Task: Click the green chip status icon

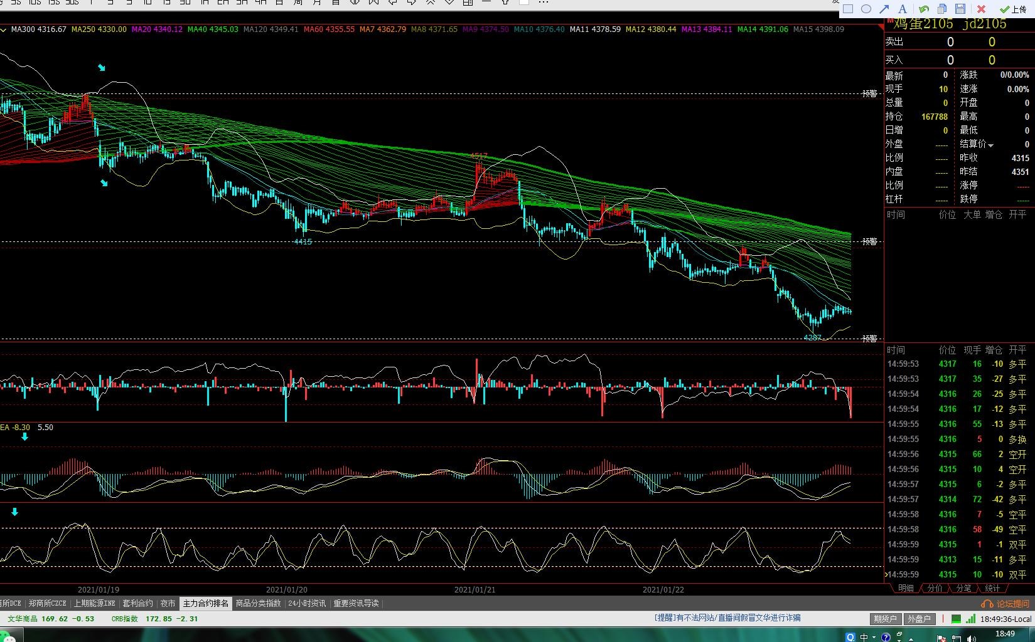Action: tap(956, 619)
